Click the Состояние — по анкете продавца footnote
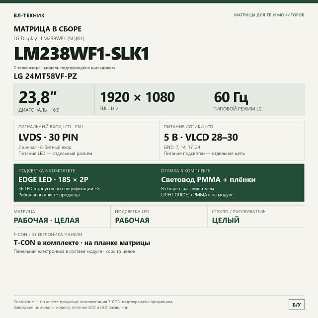Viewport: 318px width, 318px height. tap(93, 302)
